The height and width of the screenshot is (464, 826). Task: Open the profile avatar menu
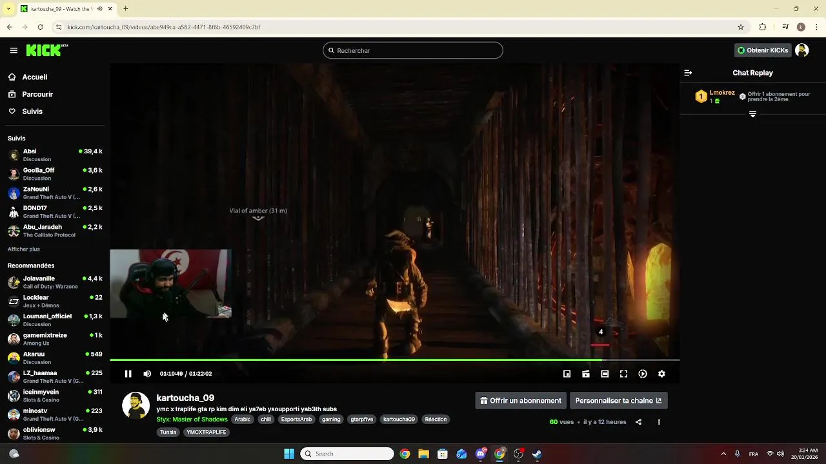(x=802, y=50)
